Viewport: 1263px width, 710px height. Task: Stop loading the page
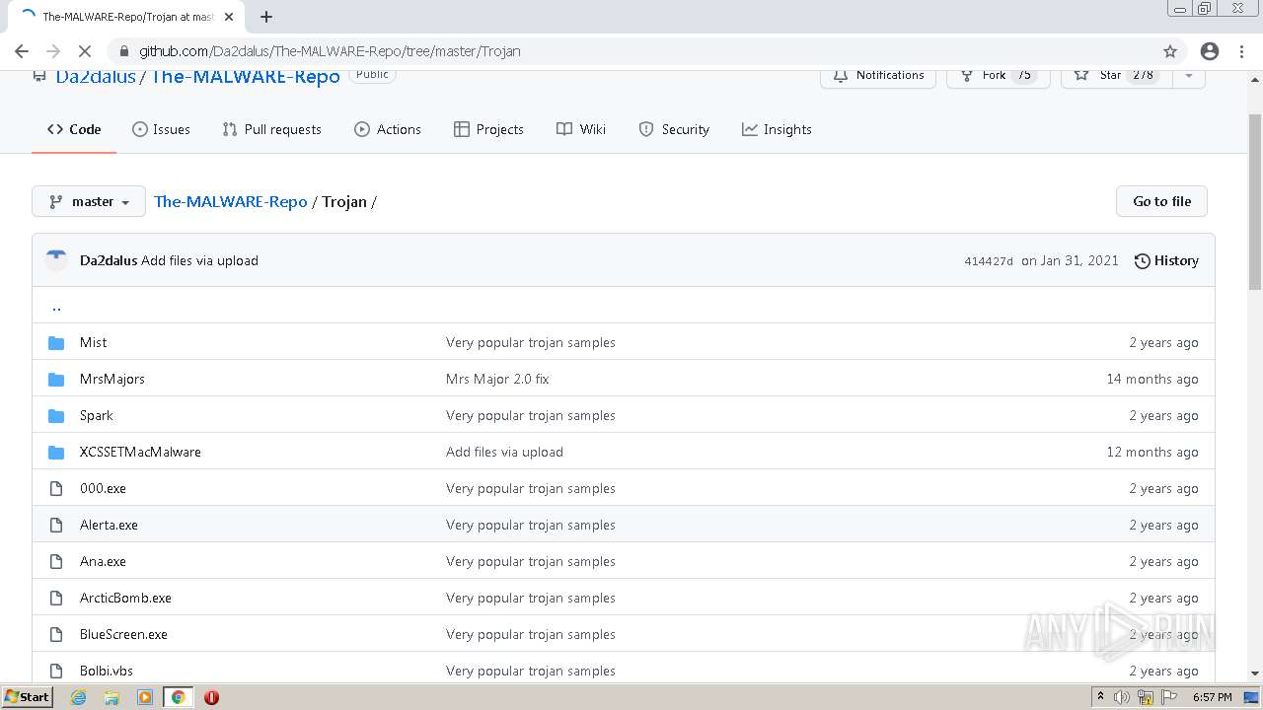(85, 51)
